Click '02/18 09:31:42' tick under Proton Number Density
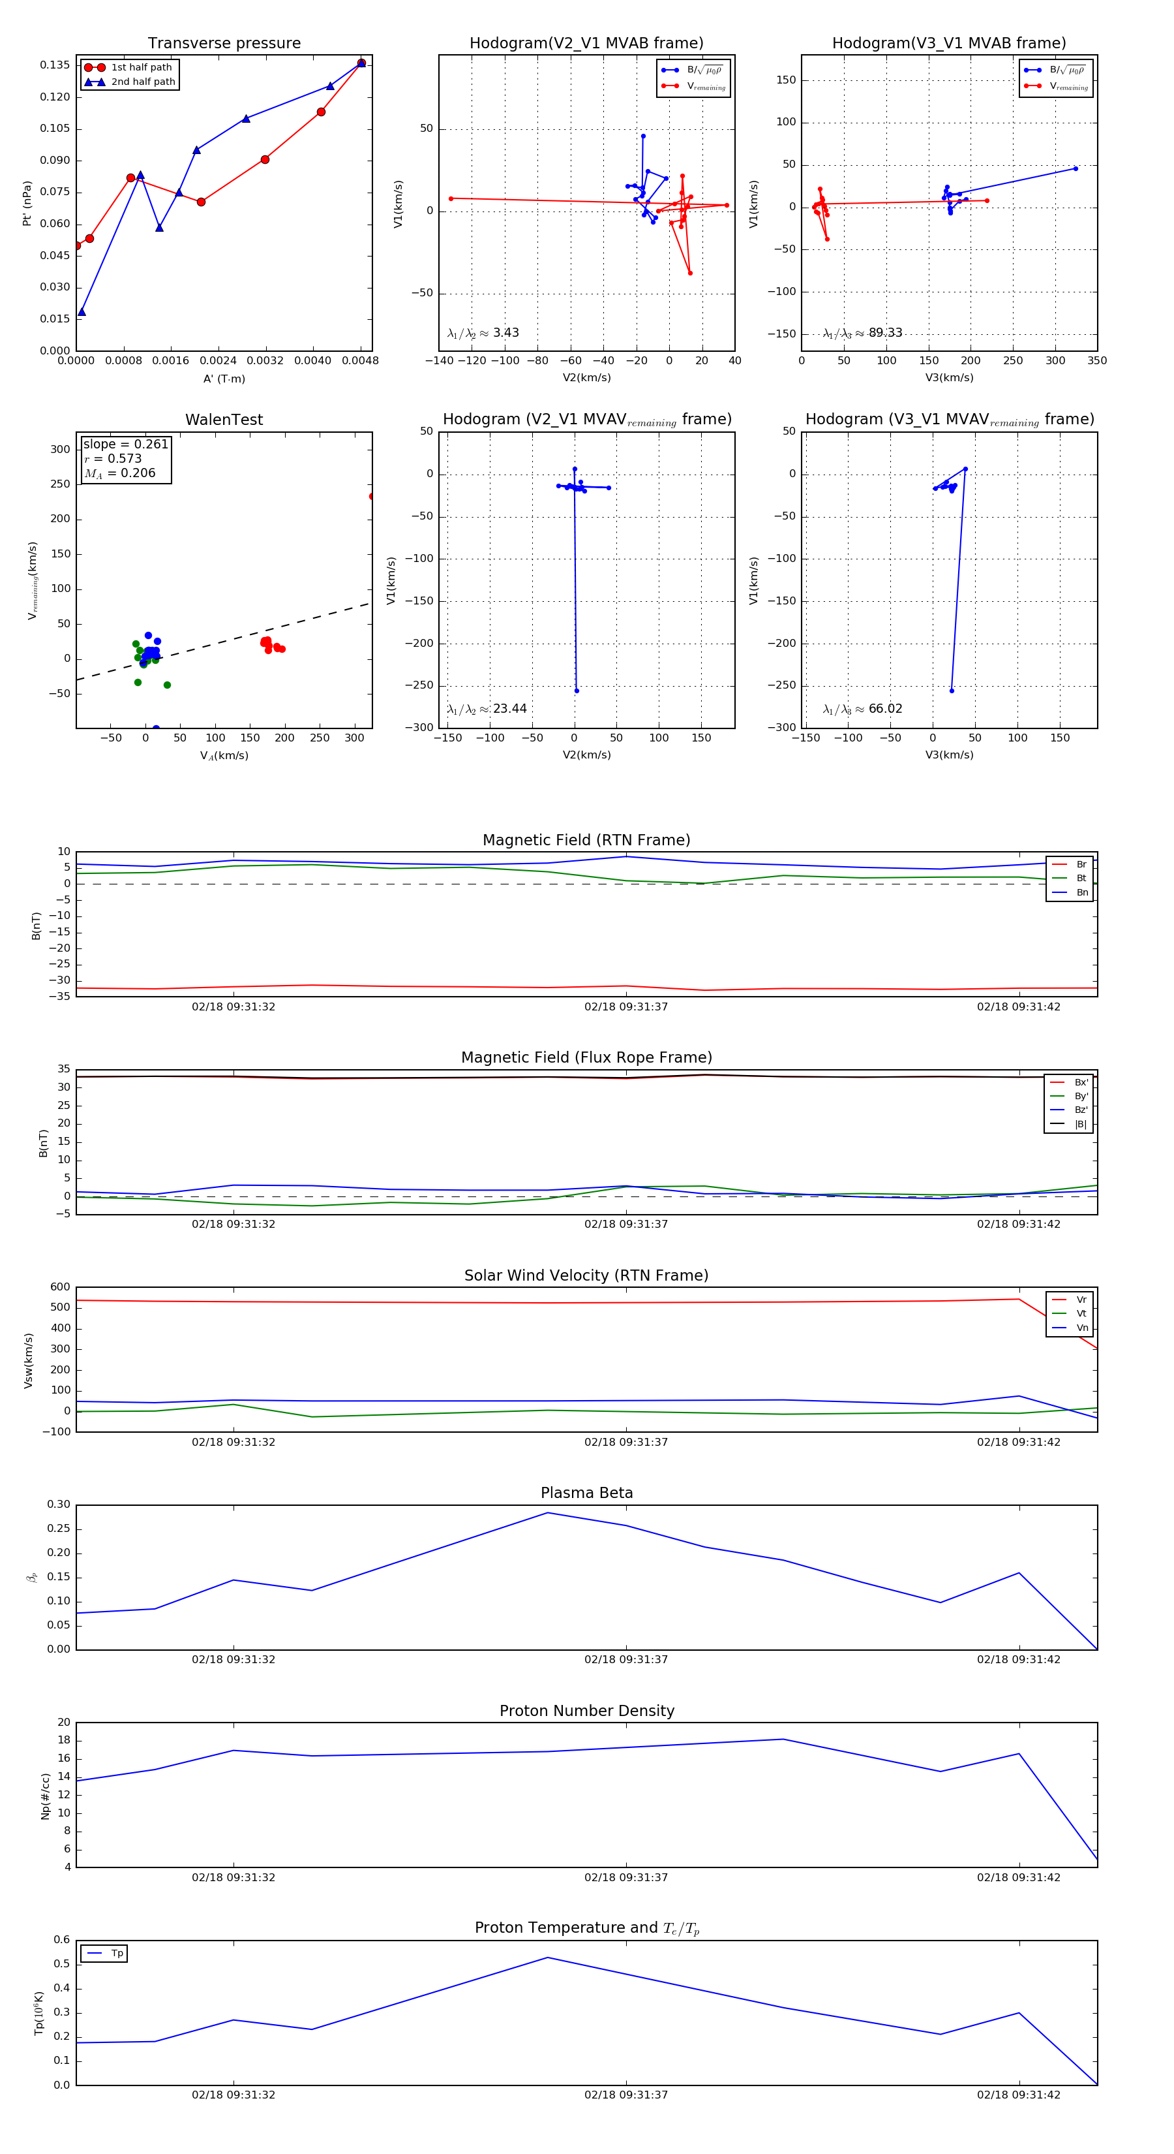1174x2154 pixels. (1019, 1877)
